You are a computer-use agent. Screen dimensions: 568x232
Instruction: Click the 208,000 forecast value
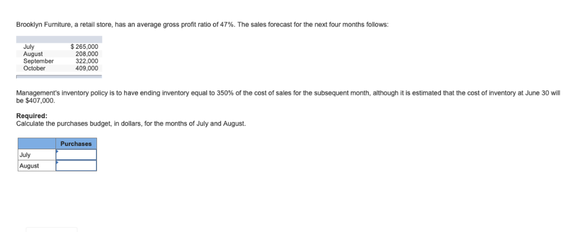click(87, 54)
